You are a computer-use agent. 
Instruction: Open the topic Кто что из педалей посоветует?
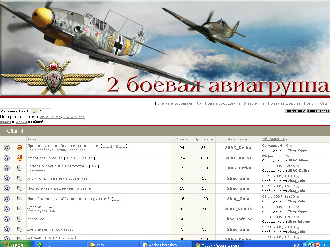pyautogui.click(x=58, y=178)
